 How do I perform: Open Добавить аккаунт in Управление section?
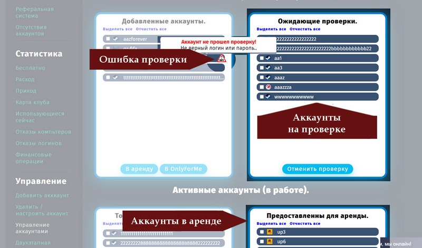[42, 195]
